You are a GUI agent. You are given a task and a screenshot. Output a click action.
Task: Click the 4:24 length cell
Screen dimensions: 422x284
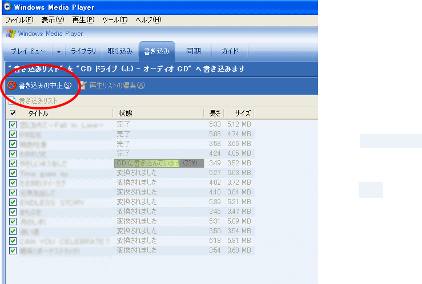tap(215, 153)
